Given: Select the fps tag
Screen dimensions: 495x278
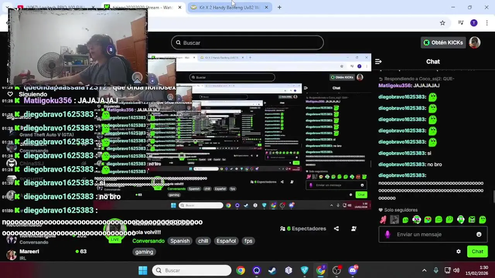Looking at the screenshot, I should point(248,241).
